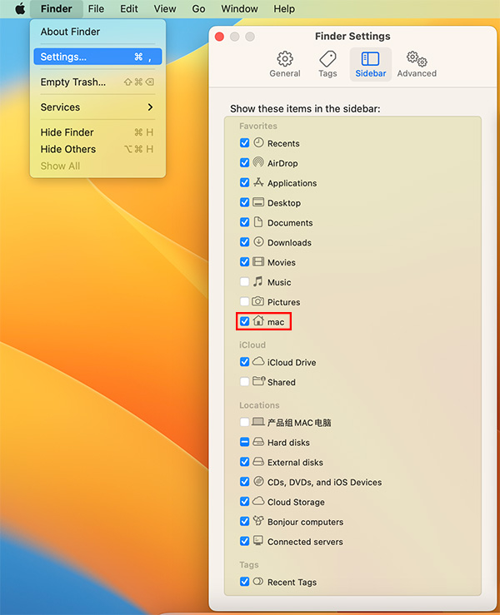Screen dimensions: 500x615
Task: Open the Finder menu in menu bar
Action: [56, 8]
